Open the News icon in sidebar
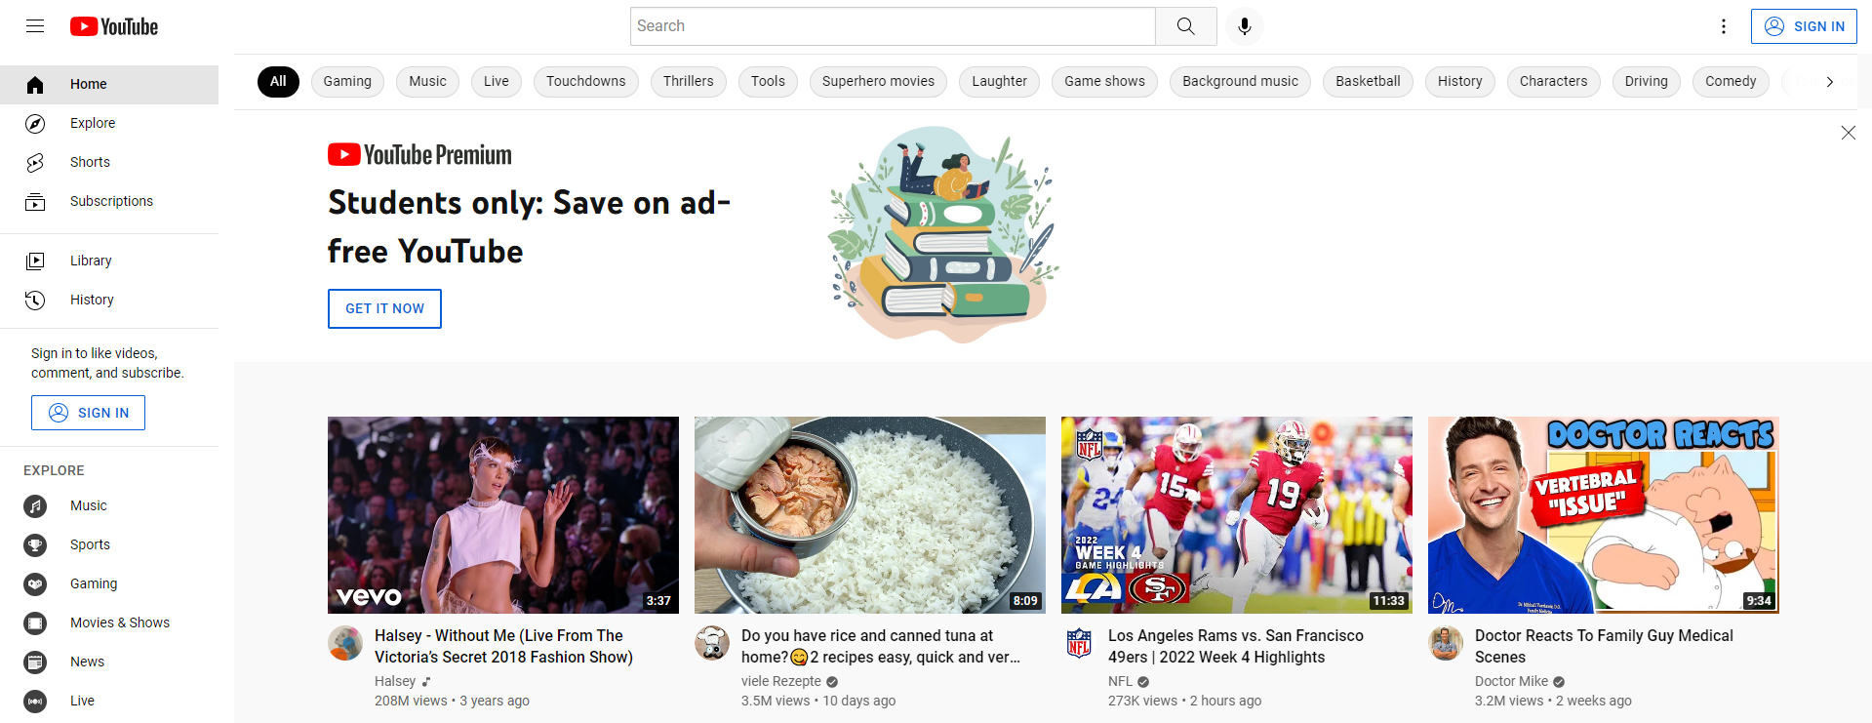The width and height of the screenshot is (1872, 723). click(35, 663)
